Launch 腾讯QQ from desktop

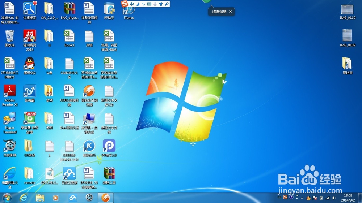30,65
